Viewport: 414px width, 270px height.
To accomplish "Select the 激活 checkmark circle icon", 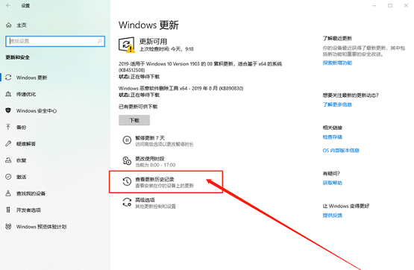I will [x=8, y=177].
